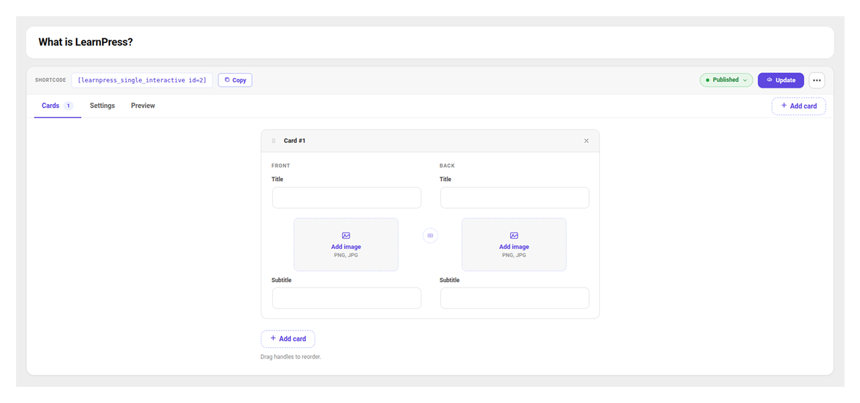Click Add card button at top right
Viewport: 860px width, 403px height.
(x=799, y=106)
